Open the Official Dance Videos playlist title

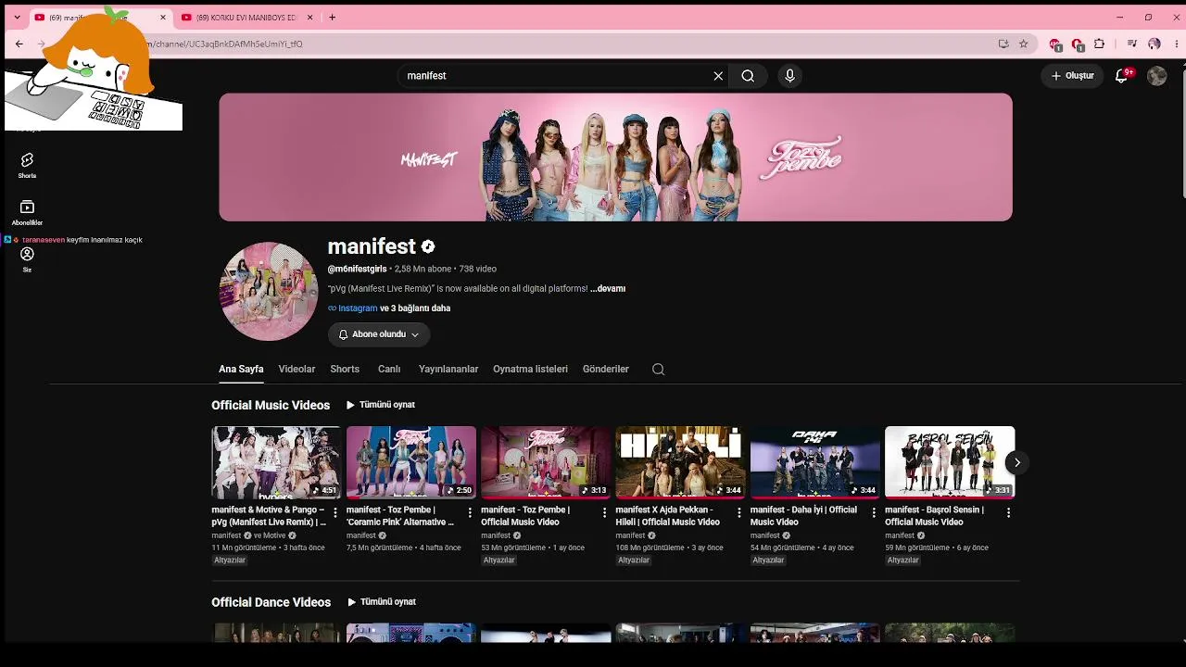pyautogui.click(x=271, y=602)
